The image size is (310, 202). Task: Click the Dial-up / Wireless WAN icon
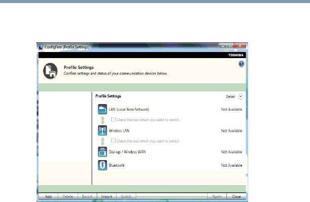(102, 151)
